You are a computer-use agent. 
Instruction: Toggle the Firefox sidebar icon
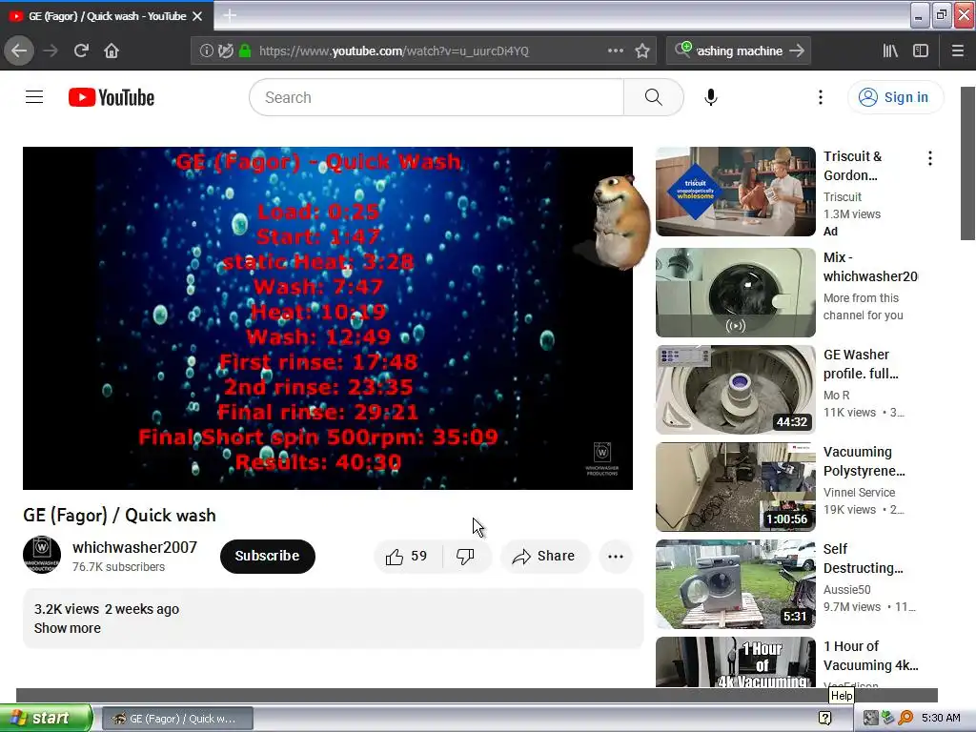921,51
